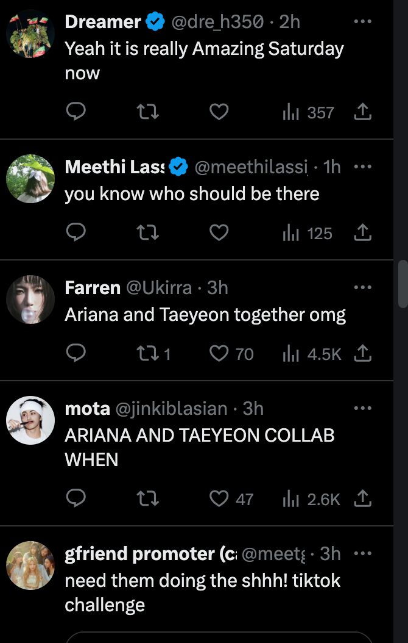This screenshot has height=643, width=408.
Task: Open more options on Meethi Lassi's tweet
Action: pos(362,166)
